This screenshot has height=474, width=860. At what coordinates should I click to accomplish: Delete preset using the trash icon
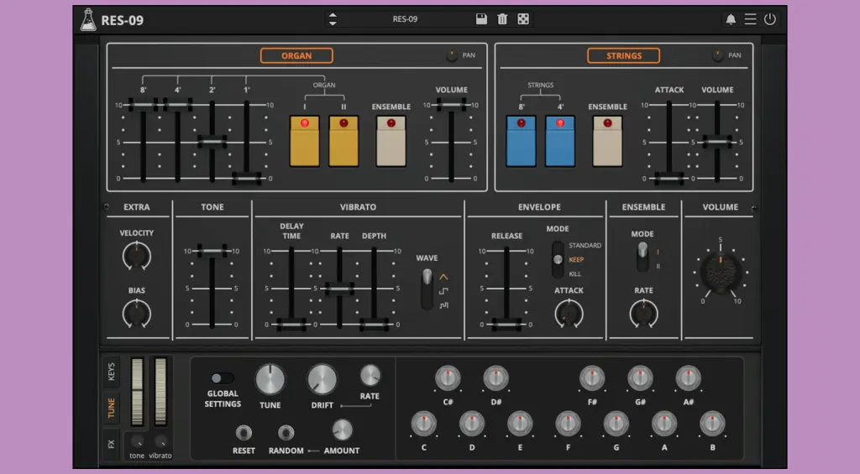tap(502, 19)
